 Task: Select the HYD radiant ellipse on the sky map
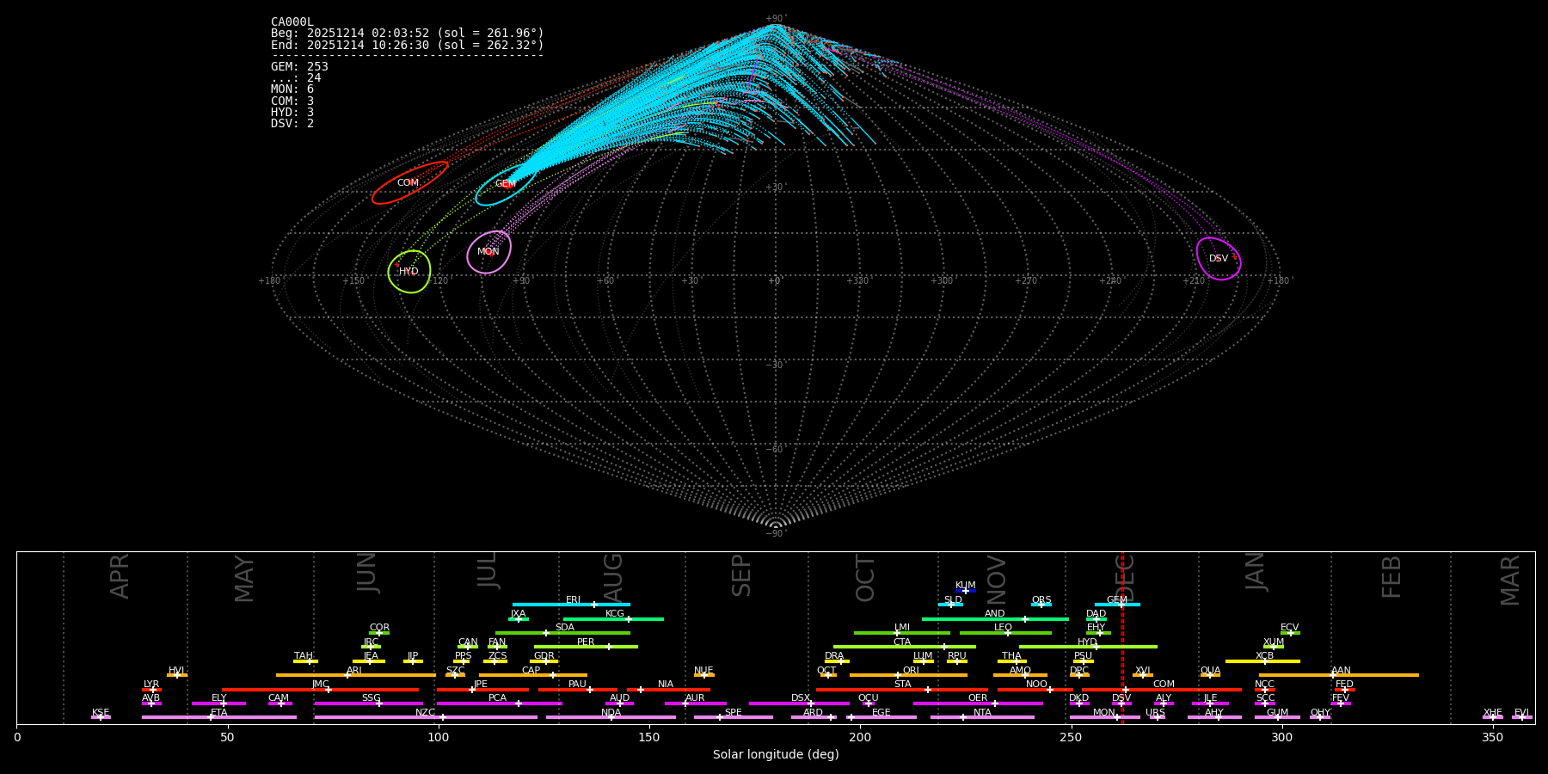(409, 272)
